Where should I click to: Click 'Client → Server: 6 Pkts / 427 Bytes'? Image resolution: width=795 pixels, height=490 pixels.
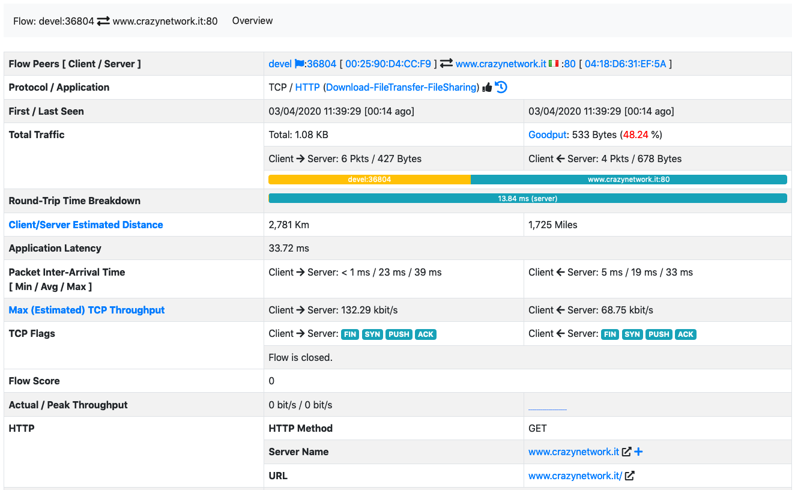(345, 159)
